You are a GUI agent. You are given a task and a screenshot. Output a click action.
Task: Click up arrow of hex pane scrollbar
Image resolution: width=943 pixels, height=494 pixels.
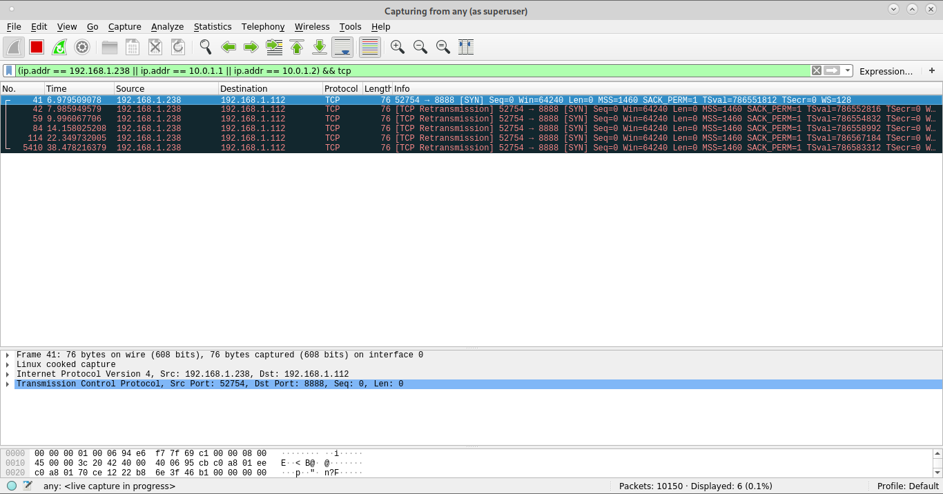pyautogui.click(x=937, y=454)
